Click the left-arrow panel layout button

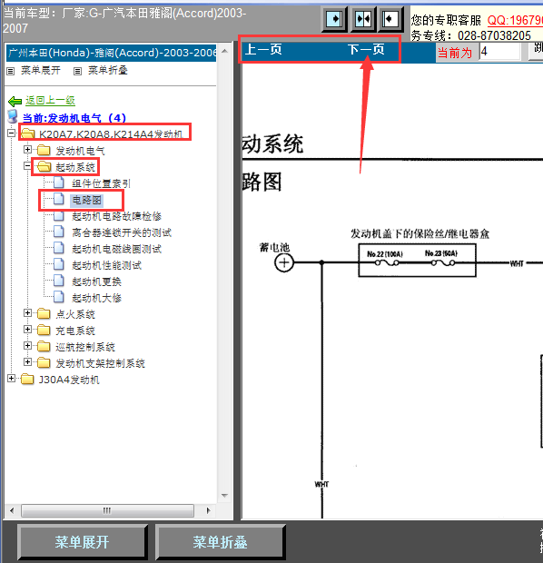pos(390,19)
